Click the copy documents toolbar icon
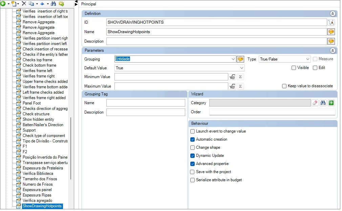342x211 pixels. pos(31,3)
